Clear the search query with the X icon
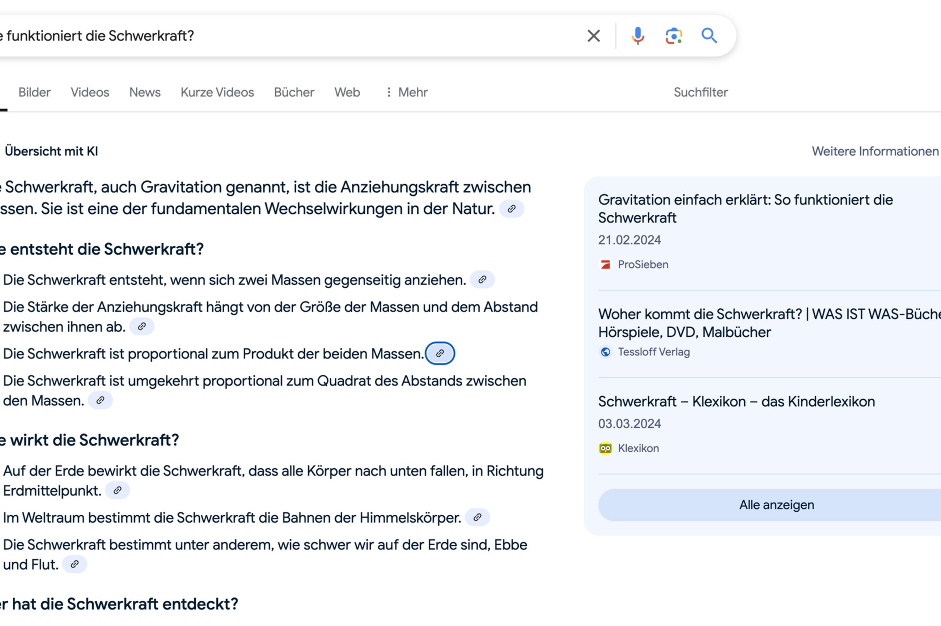Screen dimensions: 941x626 594,36
